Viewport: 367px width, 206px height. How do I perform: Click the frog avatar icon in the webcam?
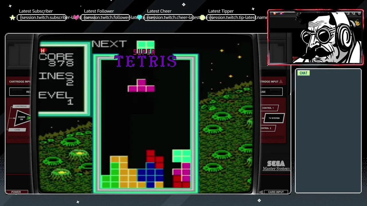[x=357, y=23]
